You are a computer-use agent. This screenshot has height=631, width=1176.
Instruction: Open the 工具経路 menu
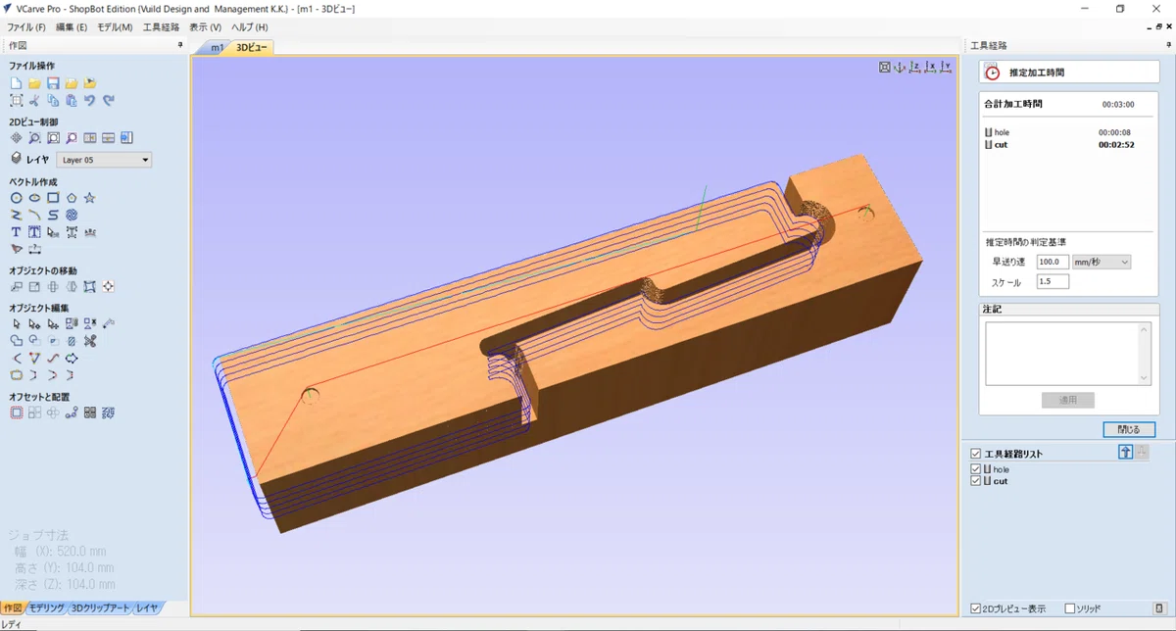point(161,27)
